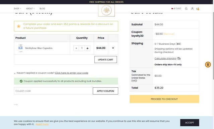Open the accessibility widget icon
Image resolution: width=214 pixels, height=129 pixels.
tap(208, 65)
